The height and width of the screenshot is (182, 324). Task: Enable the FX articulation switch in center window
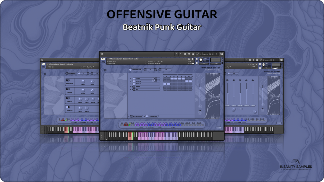(x=133, y=89)
